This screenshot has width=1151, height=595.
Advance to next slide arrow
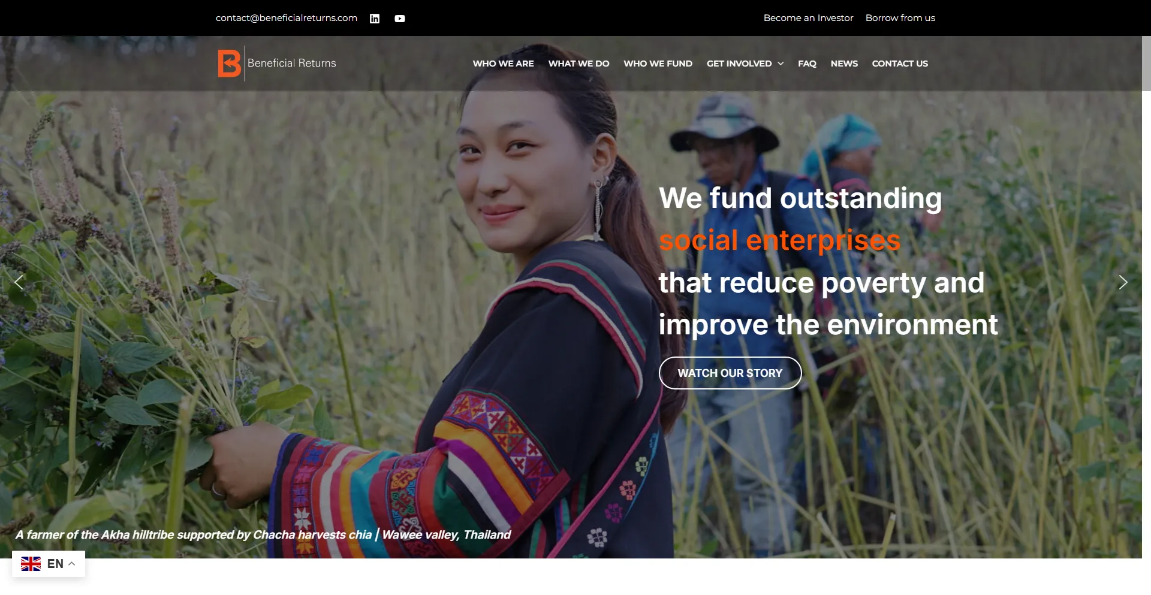(1123, 282)
